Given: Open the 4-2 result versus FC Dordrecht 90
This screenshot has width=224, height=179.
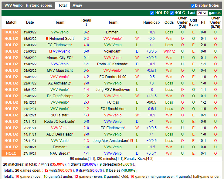Looking at the screenshot, I should pyautogui.click(x=86, y=77).
